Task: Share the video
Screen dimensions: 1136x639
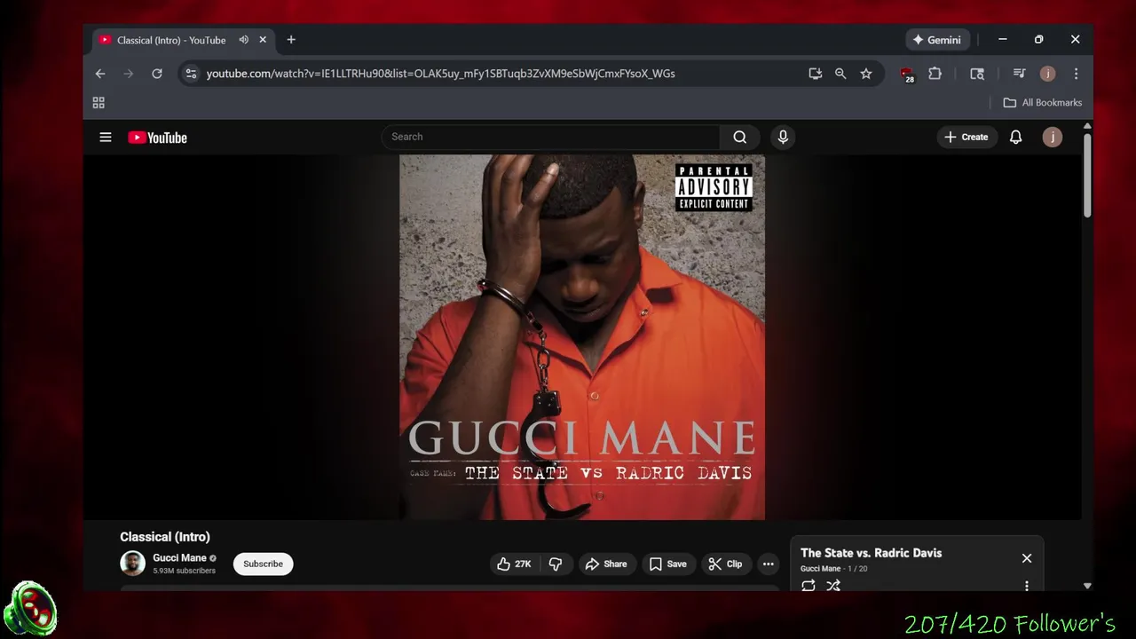Action: tap(606, 564)
